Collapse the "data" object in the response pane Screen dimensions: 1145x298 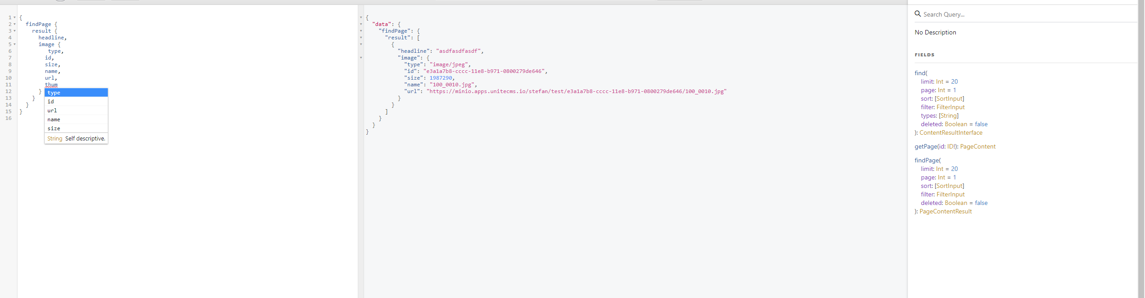361,24
